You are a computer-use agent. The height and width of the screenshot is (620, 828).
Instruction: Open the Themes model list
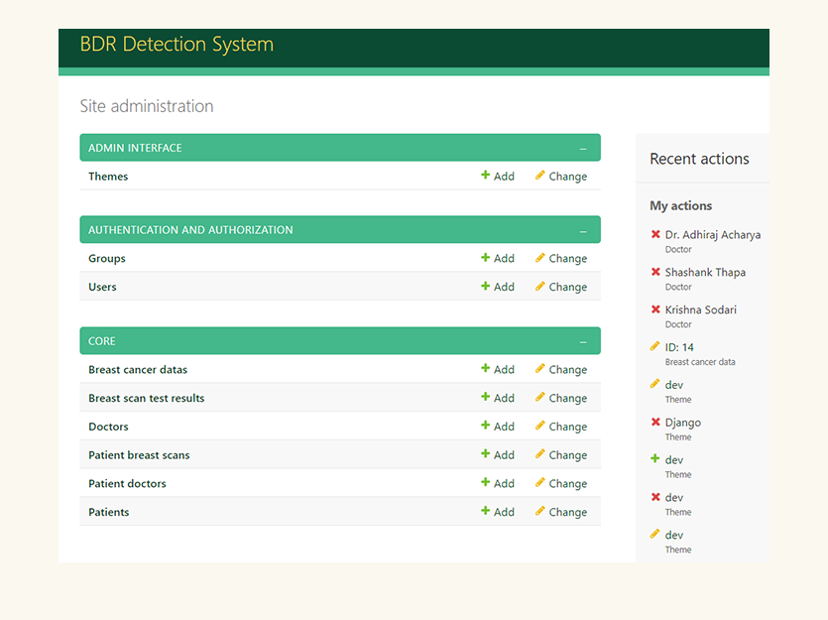pyautogui.click(x=108, y=177)
